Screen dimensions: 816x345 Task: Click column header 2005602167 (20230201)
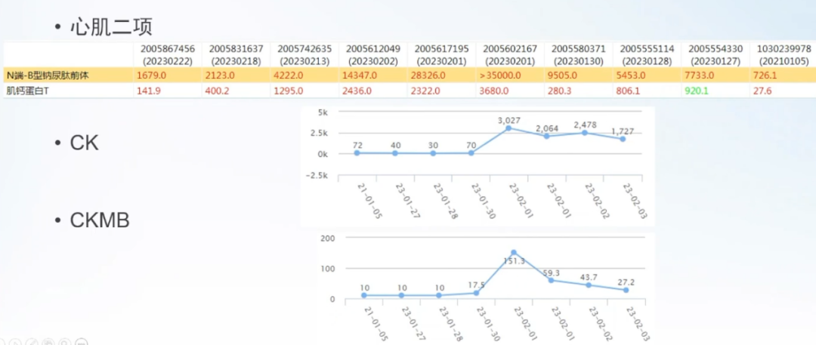510,54
